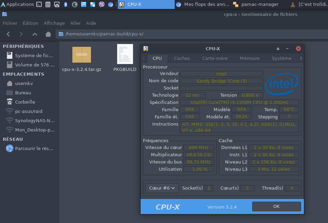The width and height of the screenshot is (328, 223).
Task: Click the 'Sandy Bridge (Core i3)' code name value
Action: click(221, 81)
